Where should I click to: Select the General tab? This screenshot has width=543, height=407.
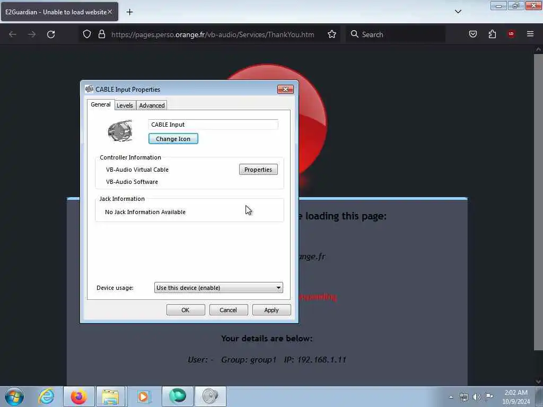click(x=101, y=104)
